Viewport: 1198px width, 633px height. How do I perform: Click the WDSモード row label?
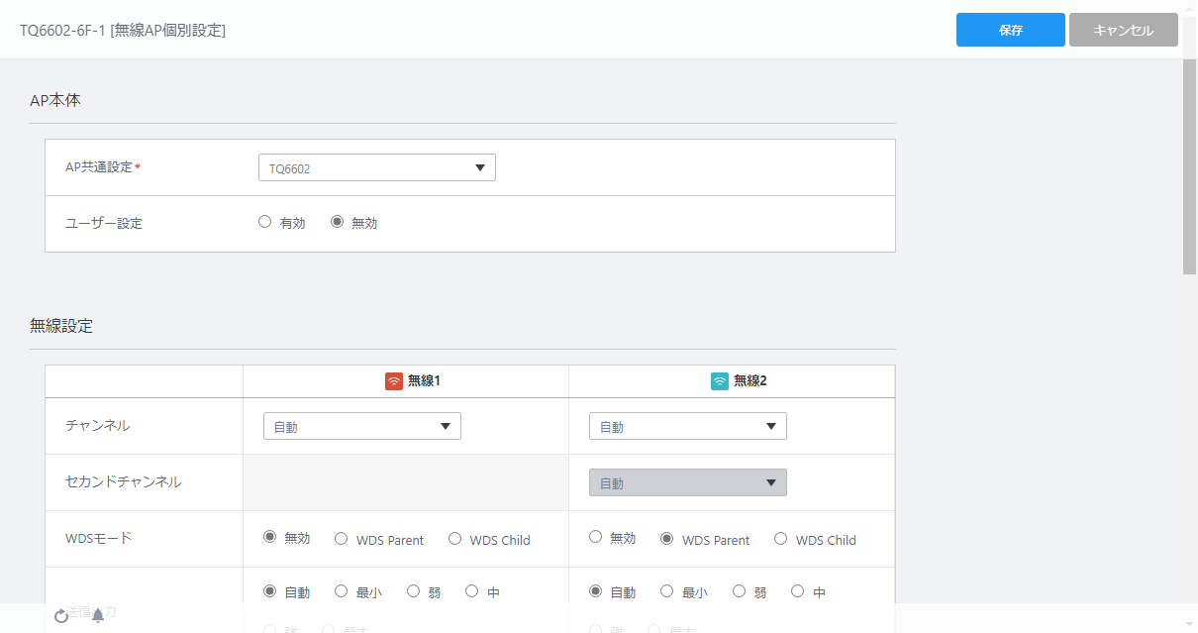tap(98, 538)
